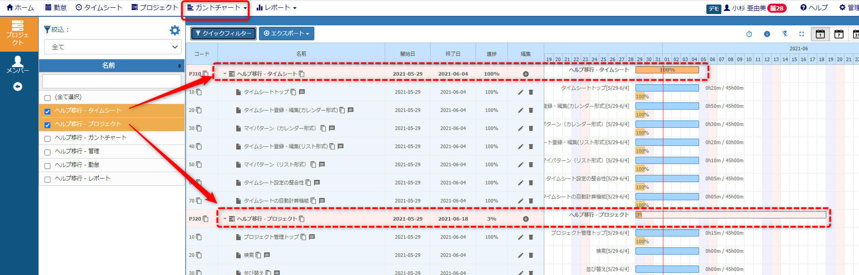Click the clear-filter crossed funnel icon
The image size is (859, 275).
point(785,34)
